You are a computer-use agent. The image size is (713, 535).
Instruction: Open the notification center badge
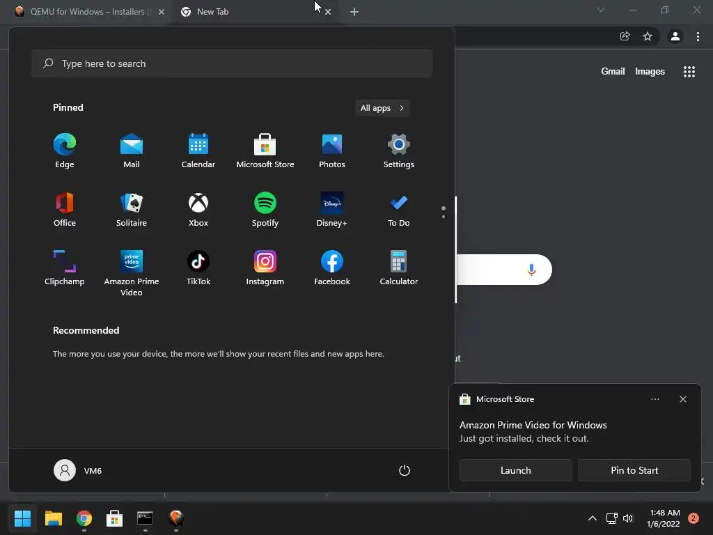(x=693, y=518)
